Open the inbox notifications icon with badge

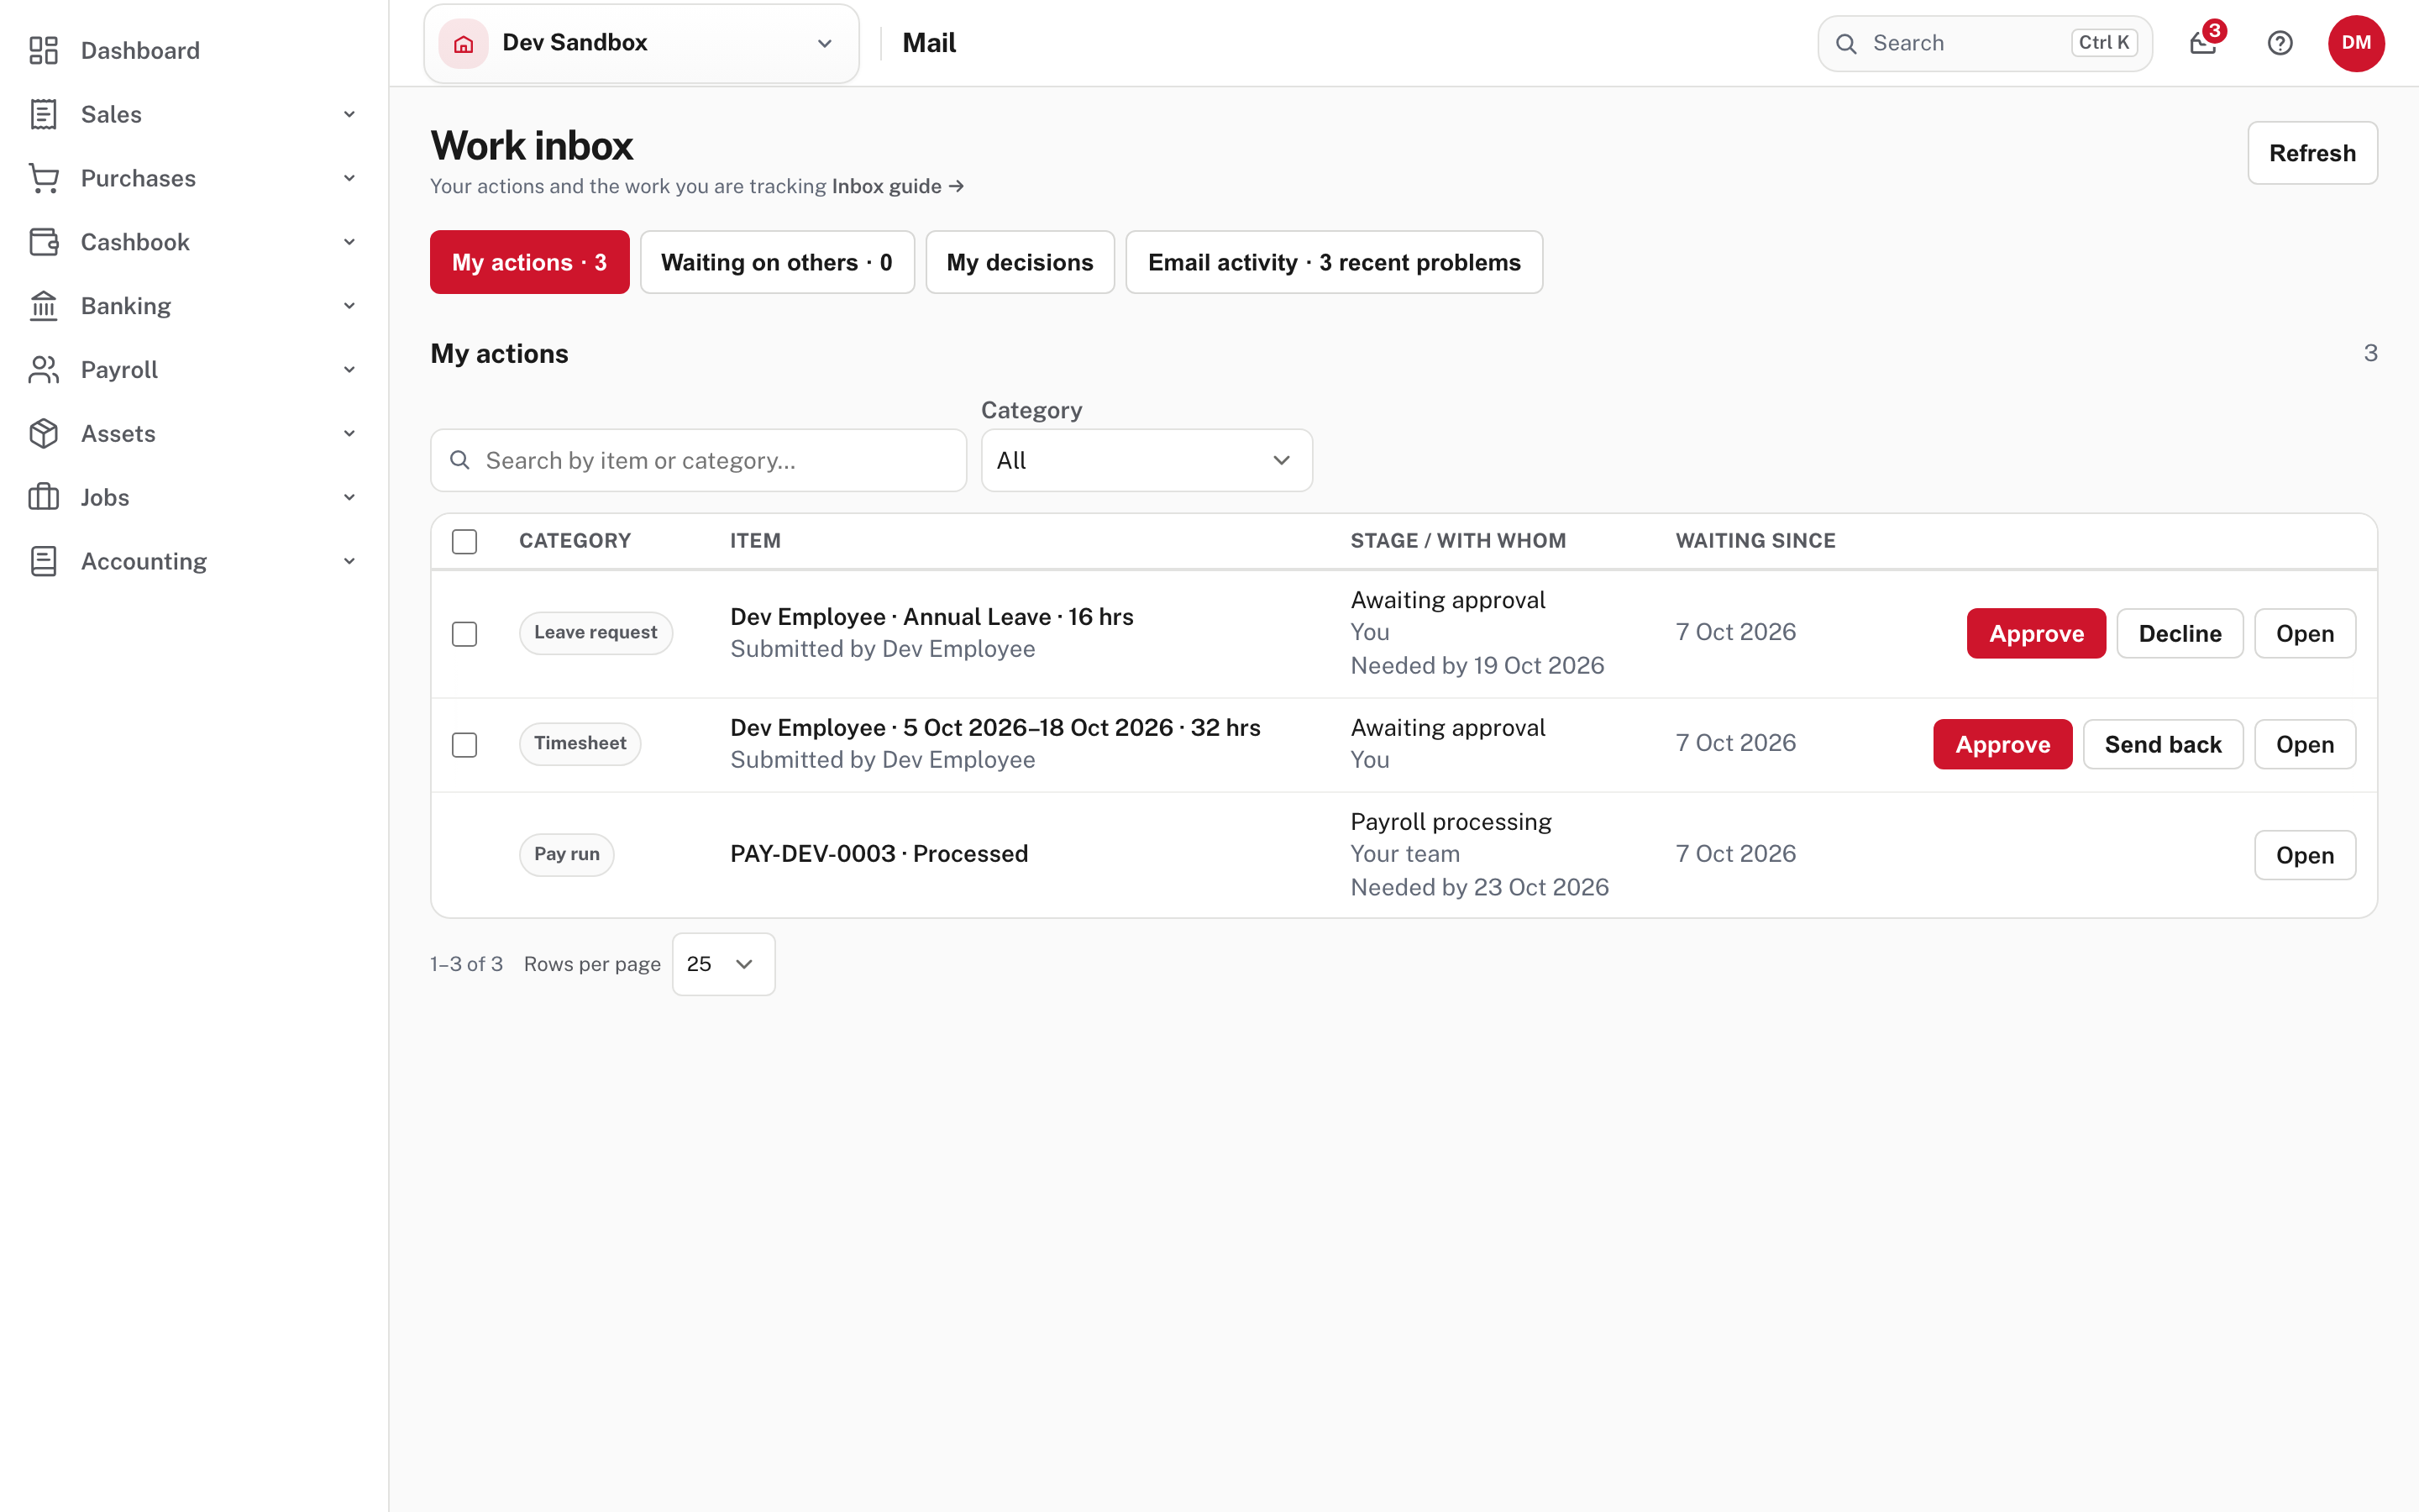(x=2204, y=43)
